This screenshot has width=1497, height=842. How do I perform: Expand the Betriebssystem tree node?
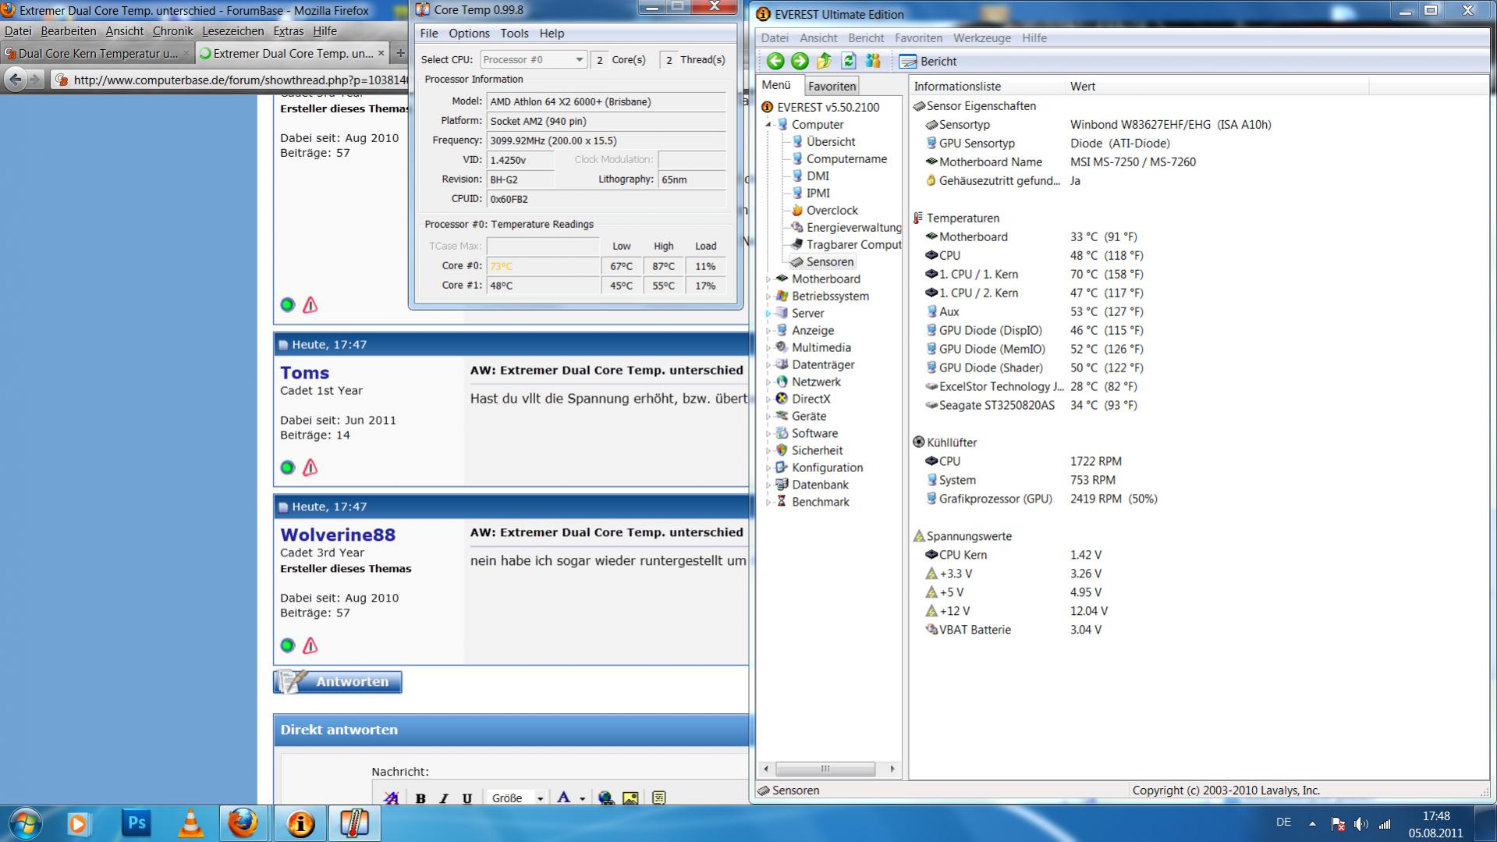[x=768, y=296]
